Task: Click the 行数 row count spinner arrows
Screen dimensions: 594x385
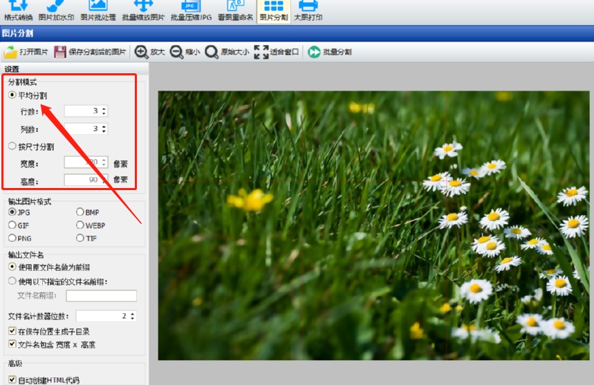Action: point(104,111)
